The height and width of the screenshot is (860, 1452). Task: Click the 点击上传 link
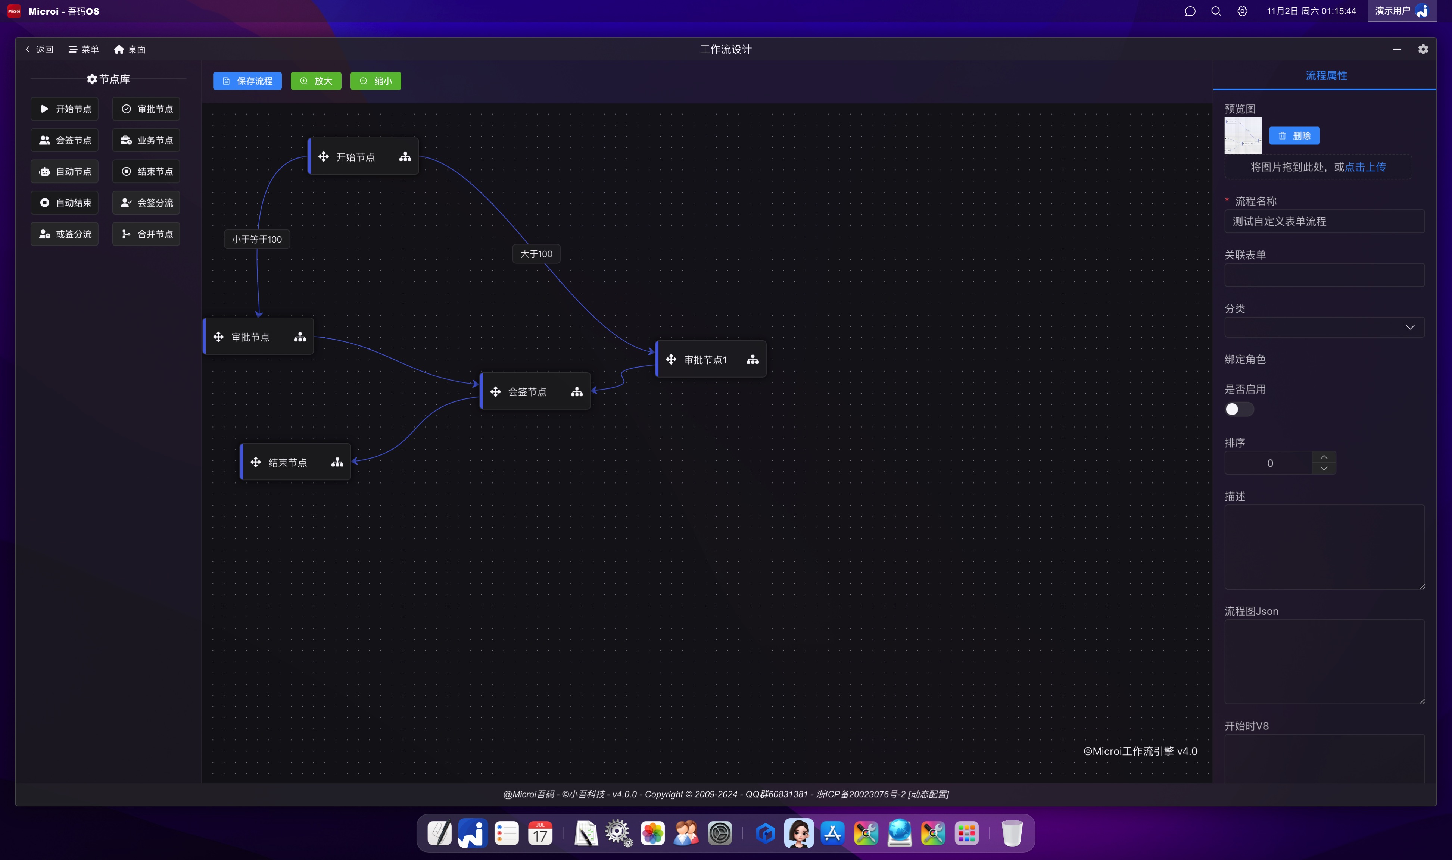click(1365, 167)
